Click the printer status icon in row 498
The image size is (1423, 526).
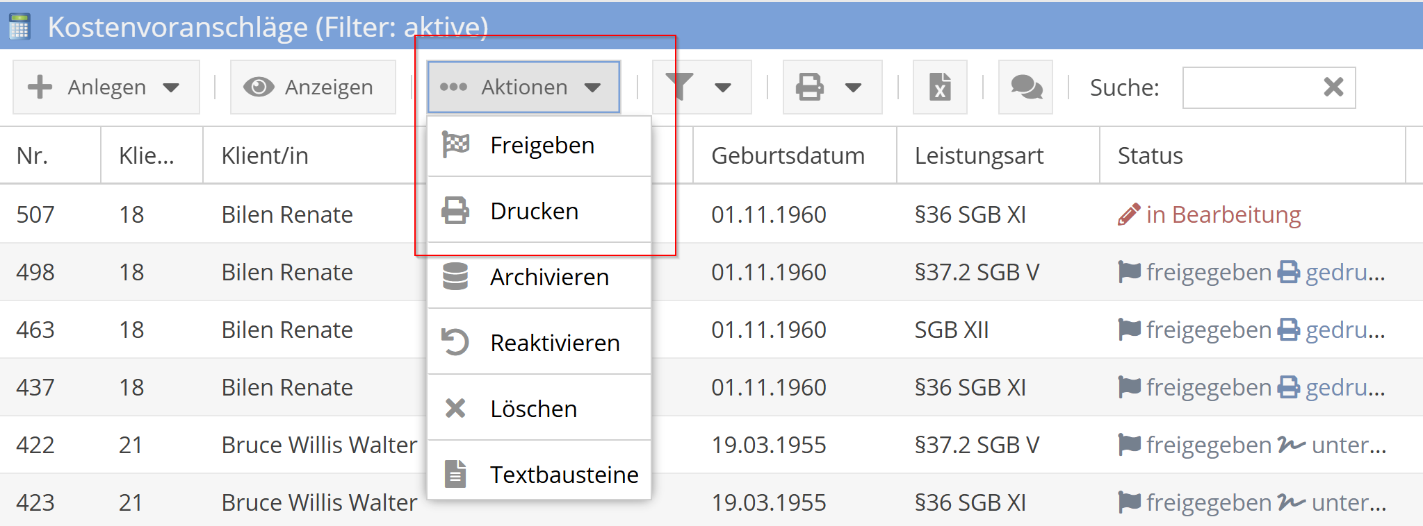click(x=1289, y=272)
